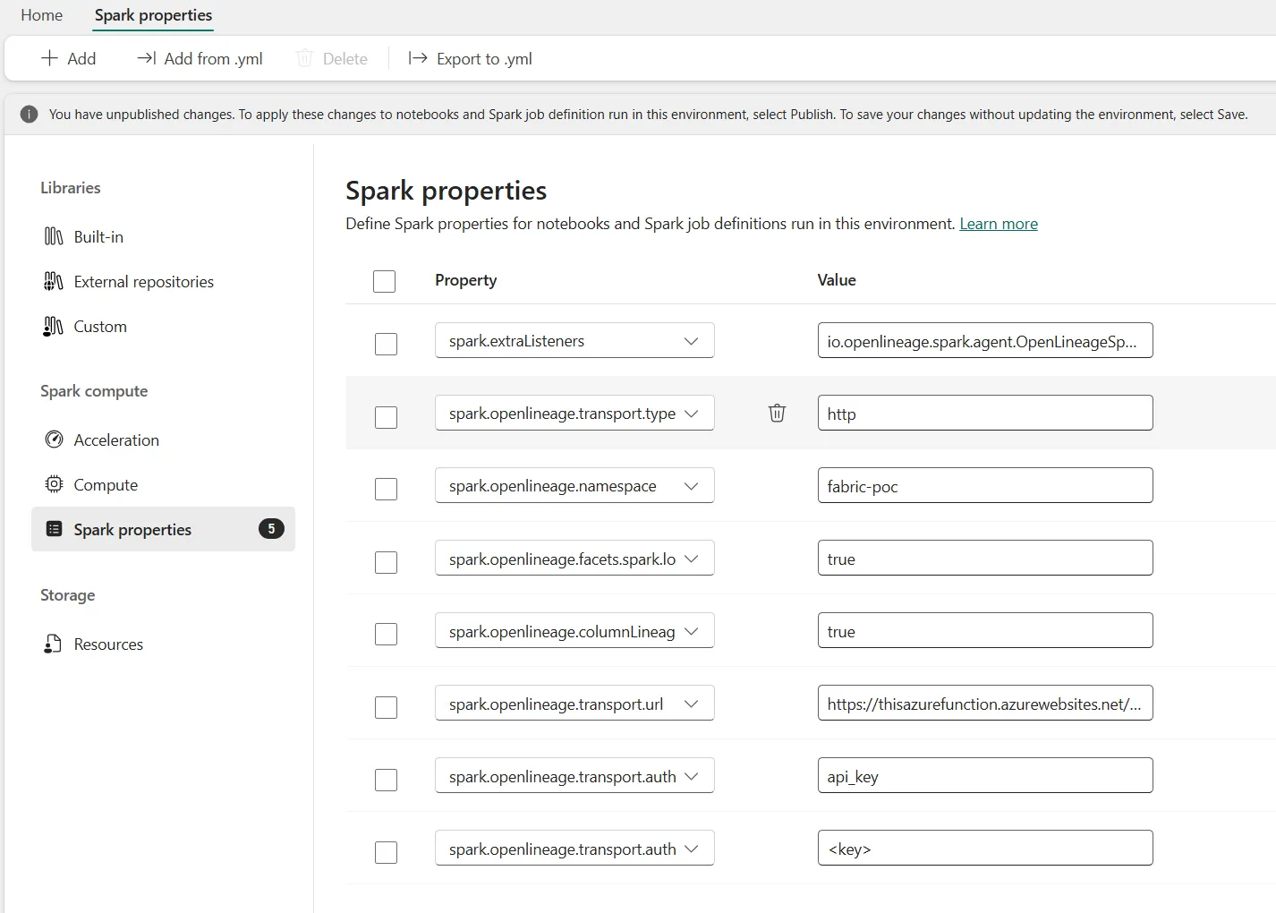Click the Delete button label
The width and height of the screenshot is (1276, 913).
click(345, 58)
